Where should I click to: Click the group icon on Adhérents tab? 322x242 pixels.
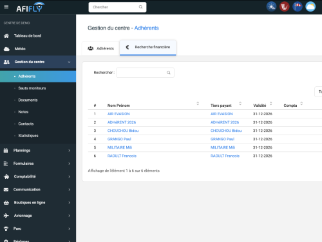pyautogui.click(x=91, y=48)
